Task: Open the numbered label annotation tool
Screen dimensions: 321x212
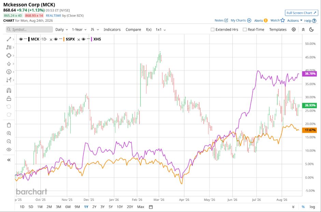Action: coord(9,72)
